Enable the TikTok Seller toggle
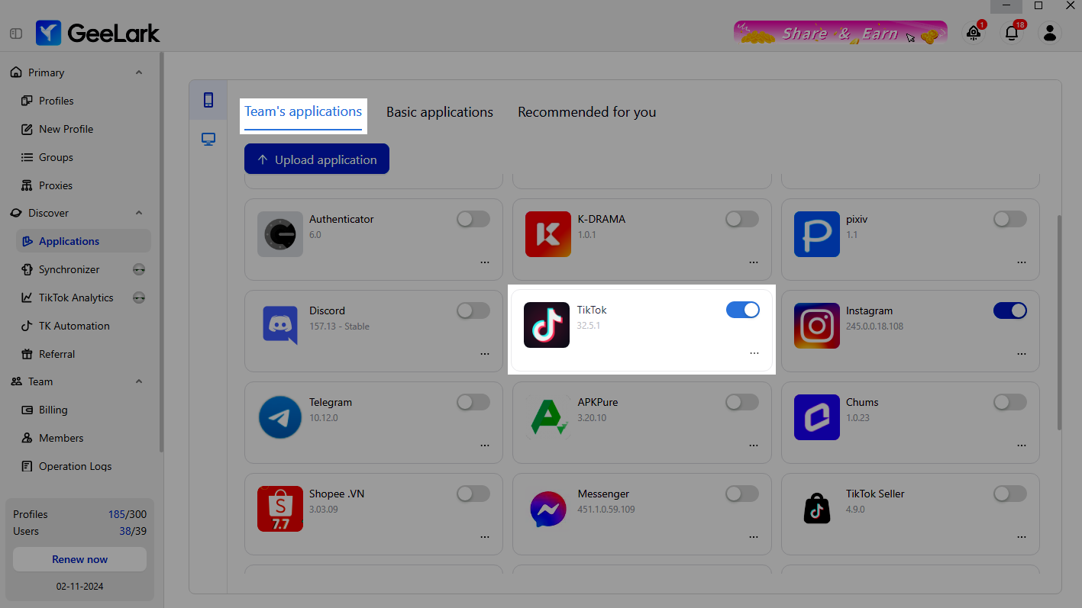Viewport: 1082px width, 608px height. [x=1010, y=494]
